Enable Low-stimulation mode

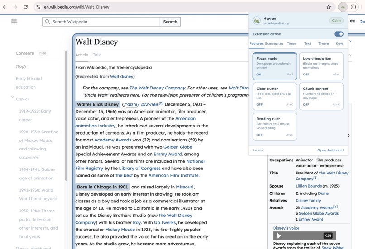[x=321, y=66]
